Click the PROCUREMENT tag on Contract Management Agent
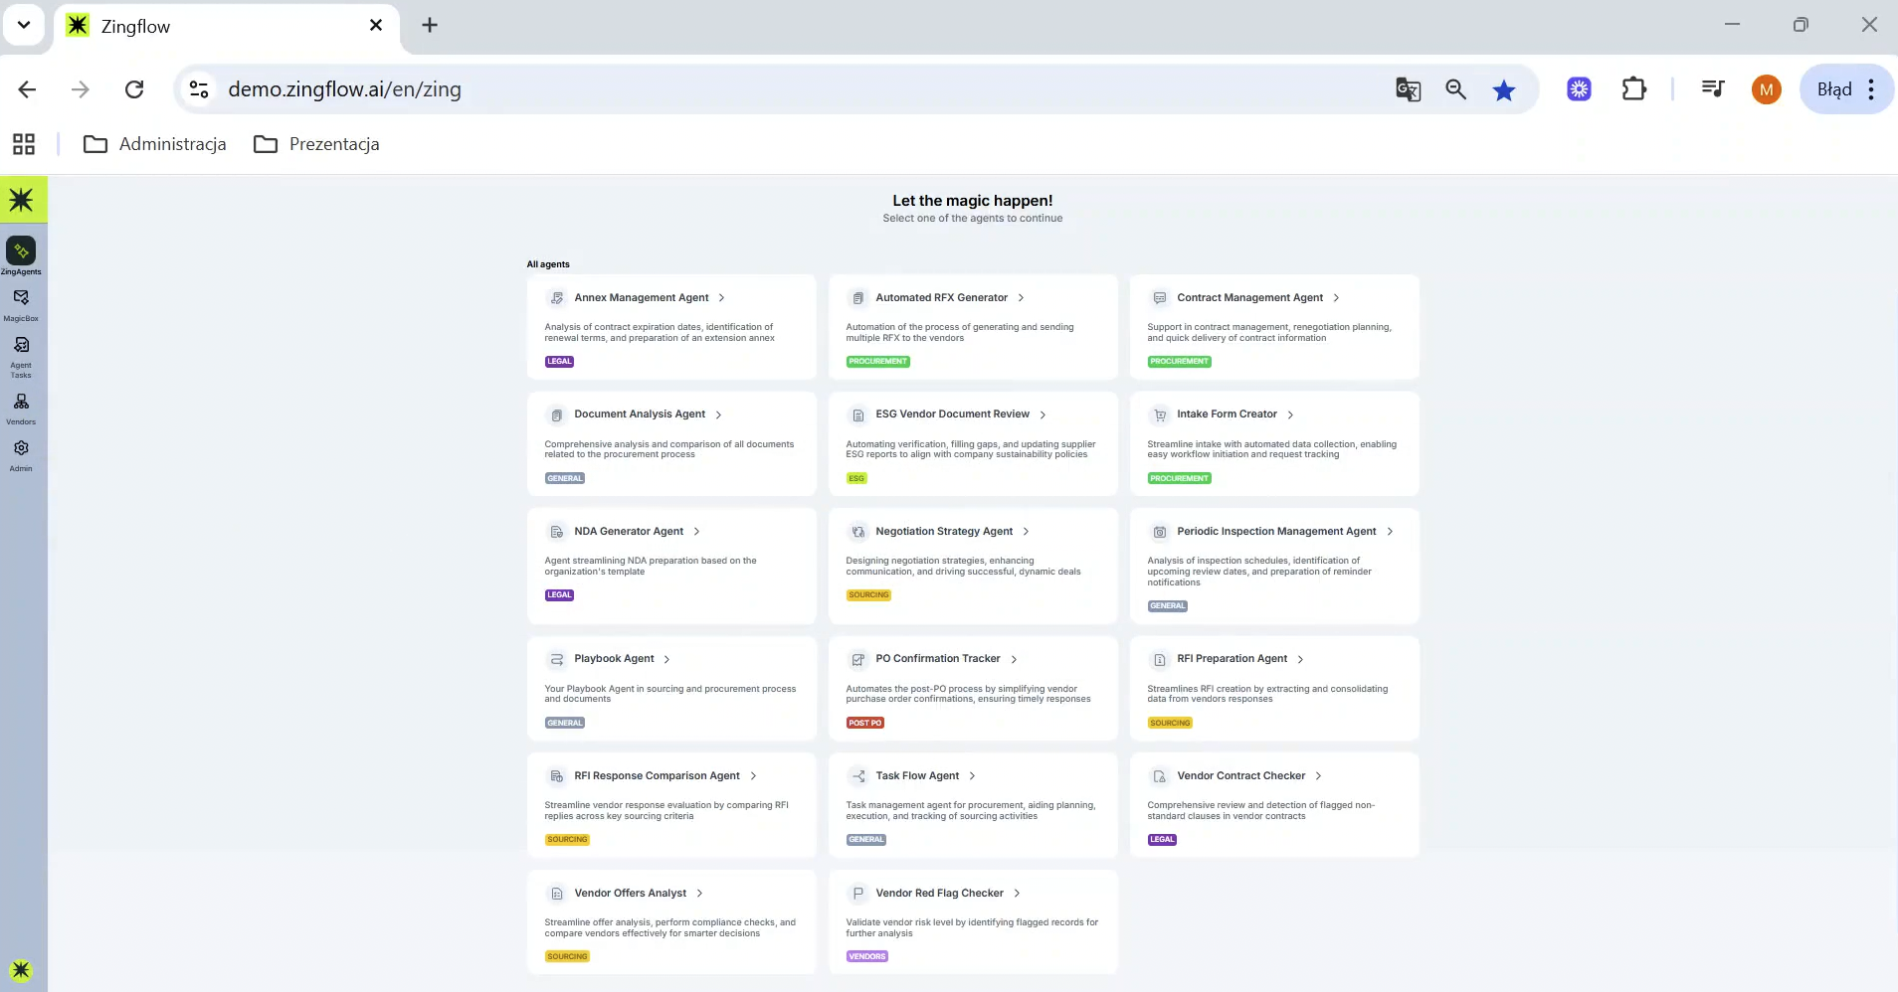Image resolution: width=1898 pixels, height=992 pixels. tap(1179, 362)
